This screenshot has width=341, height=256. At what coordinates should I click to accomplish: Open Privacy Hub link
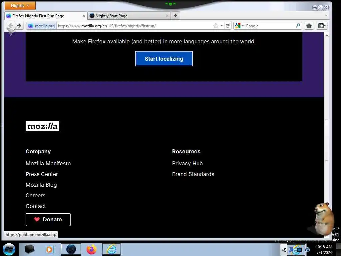[x=187, y=163]
